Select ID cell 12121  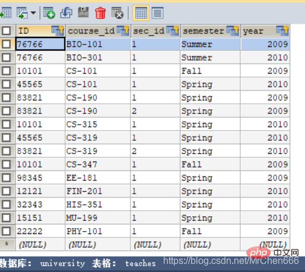(40, 191)
